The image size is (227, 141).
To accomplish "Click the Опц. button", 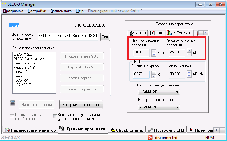I will click(x=105, y=37).
